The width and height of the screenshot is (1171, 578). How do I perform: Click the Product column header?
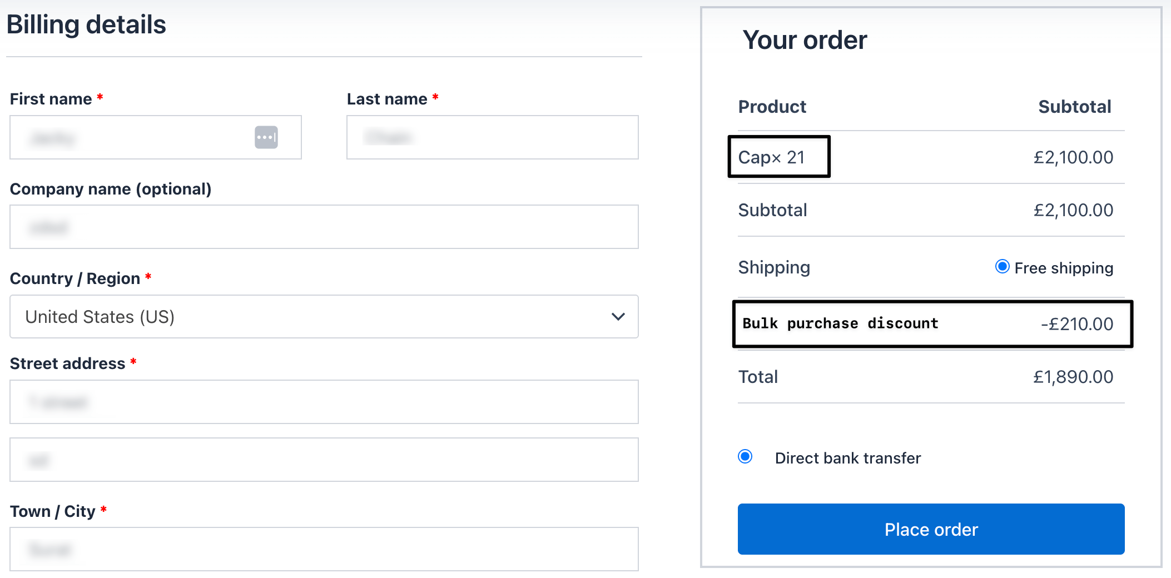pos(772,106)
